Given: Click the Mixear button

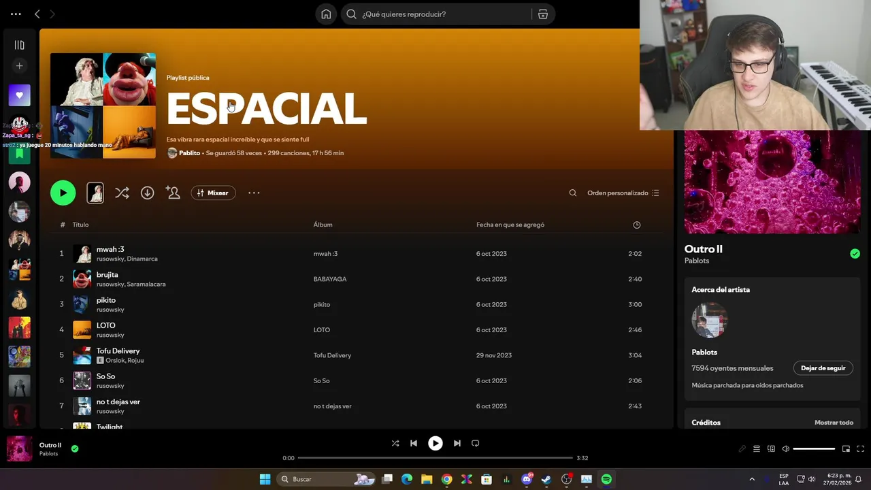Looking at the screenshot, I should click(x=213, y=193).
